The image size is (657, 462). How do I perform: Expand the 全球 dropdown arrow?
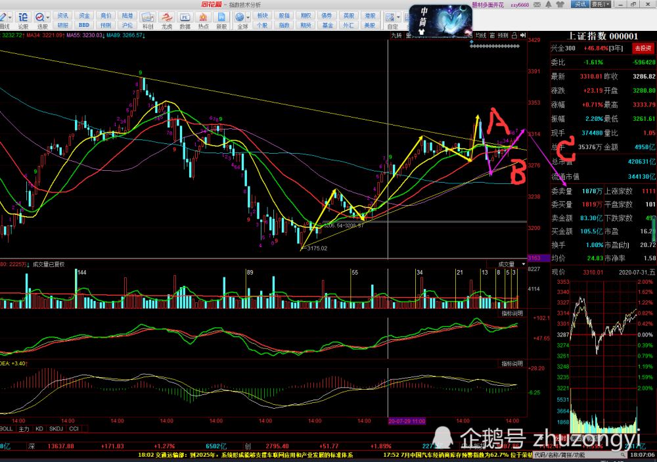[x=248, y=17]
